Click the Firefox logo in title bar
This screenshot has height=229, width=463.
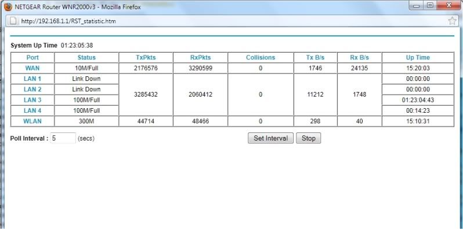pyautogui.click(x=8, y=6)
